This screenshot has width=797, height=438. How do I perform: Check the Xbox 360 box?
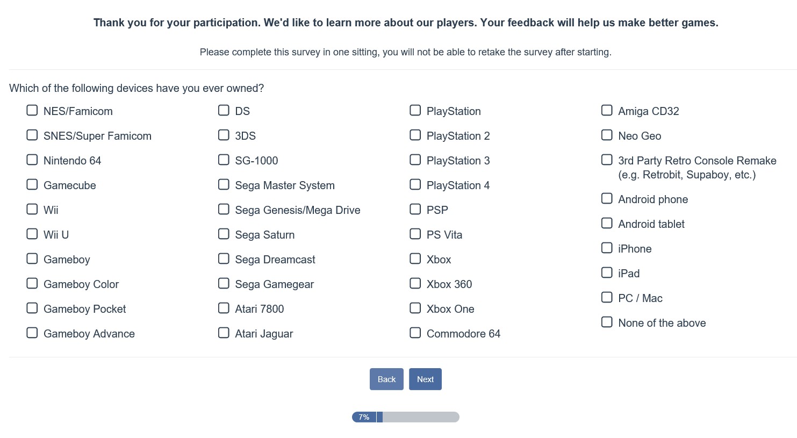click(x=415, y=284)
